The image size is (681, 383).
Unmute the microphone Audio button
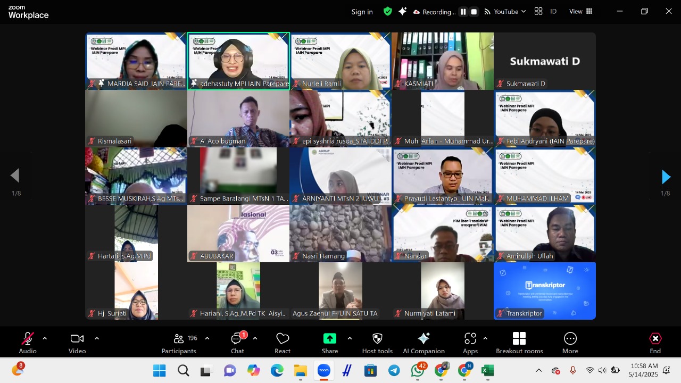pyautogui.click(x=28, y=343)
